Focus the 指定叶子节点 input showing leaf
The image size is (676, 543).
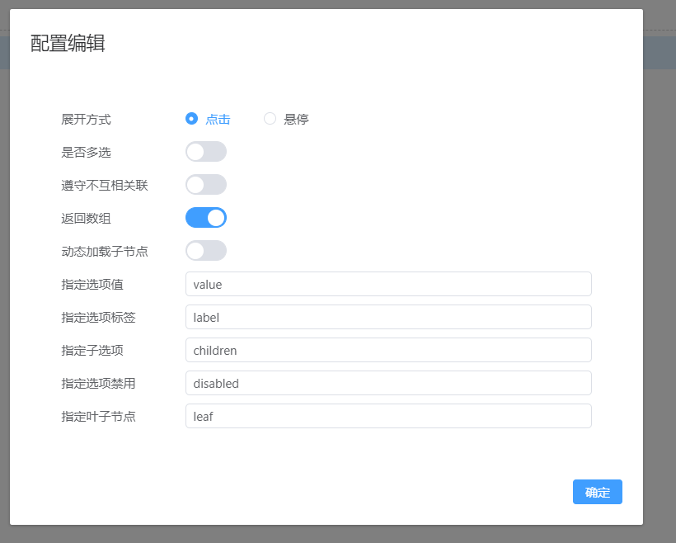(388, 416)
